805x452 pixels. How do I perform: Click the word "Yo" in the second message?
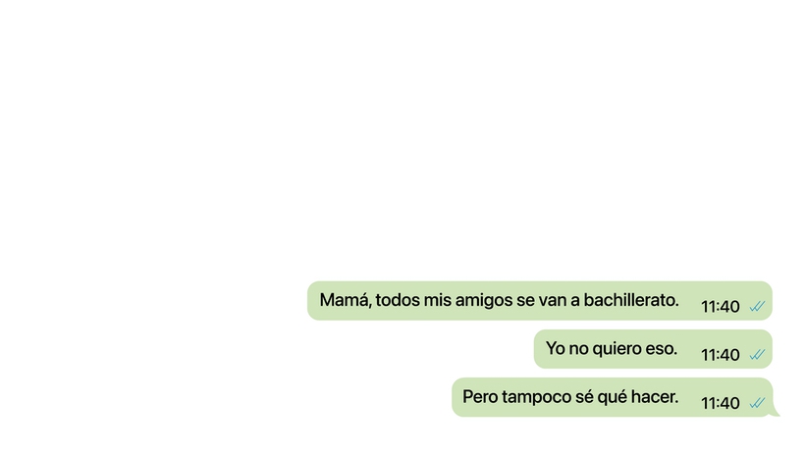coord(555,348)
